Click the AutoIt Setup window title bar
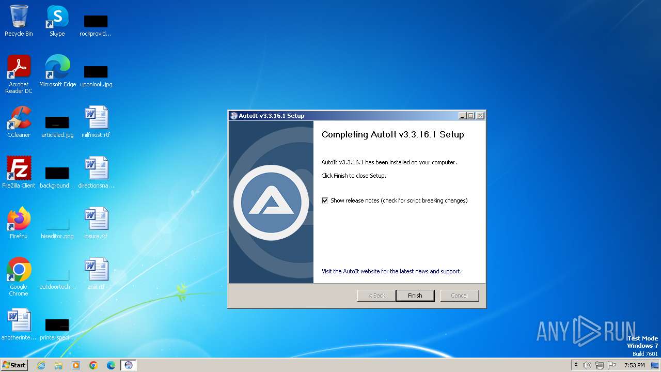 tap(356, 116)
